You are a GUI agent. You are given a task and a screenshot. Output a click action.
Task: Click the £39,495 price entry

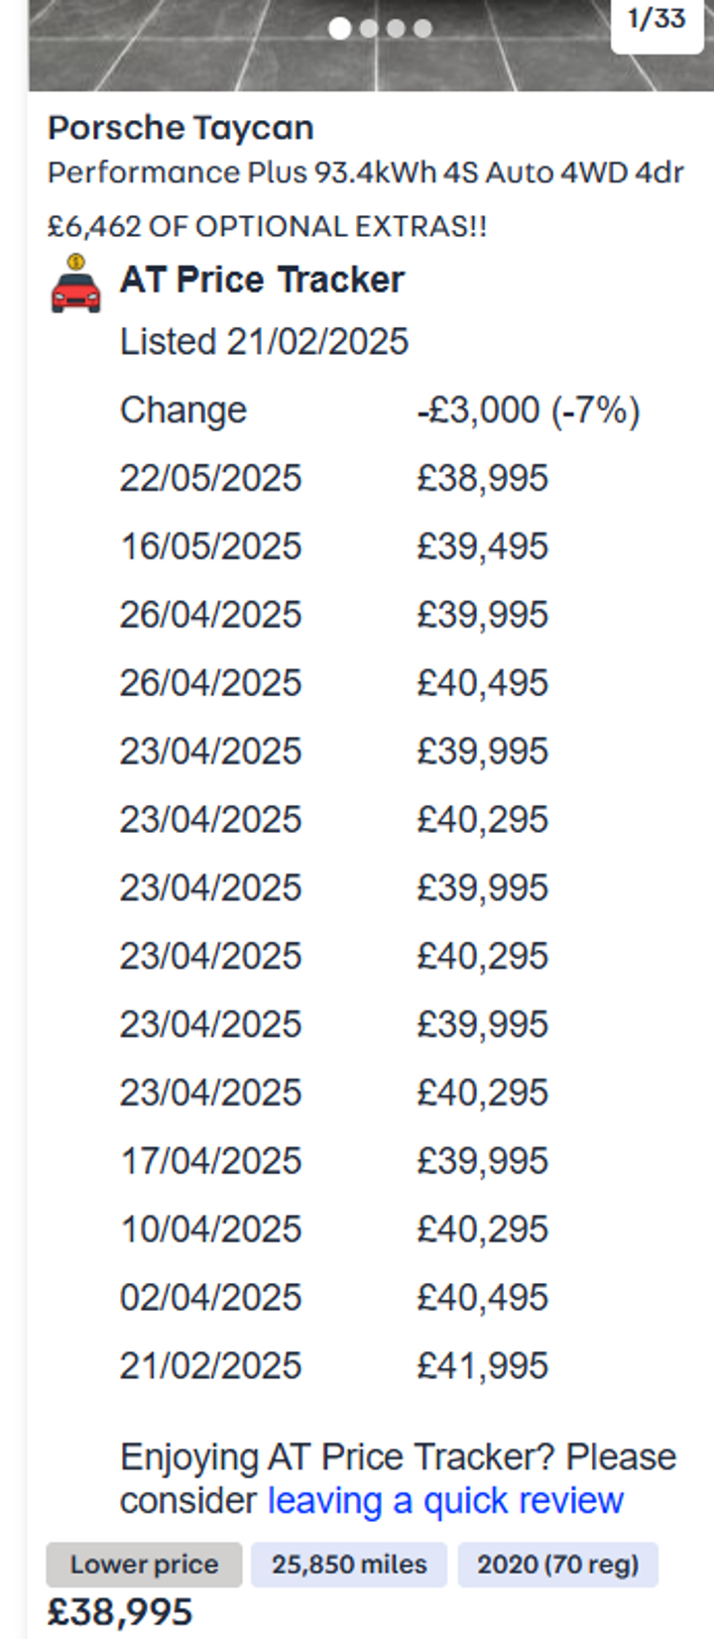[482, 546]
